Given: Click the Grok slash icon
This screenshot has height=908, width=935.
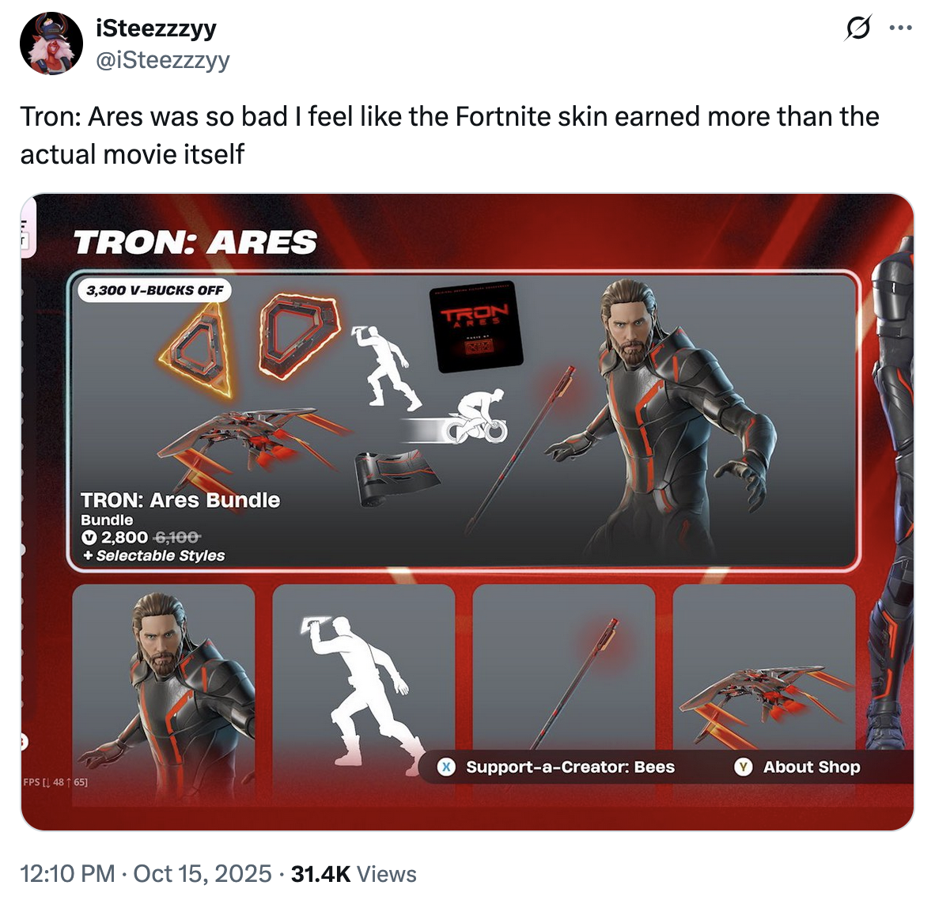Looking at the screenshot, I should pos(857,28).
